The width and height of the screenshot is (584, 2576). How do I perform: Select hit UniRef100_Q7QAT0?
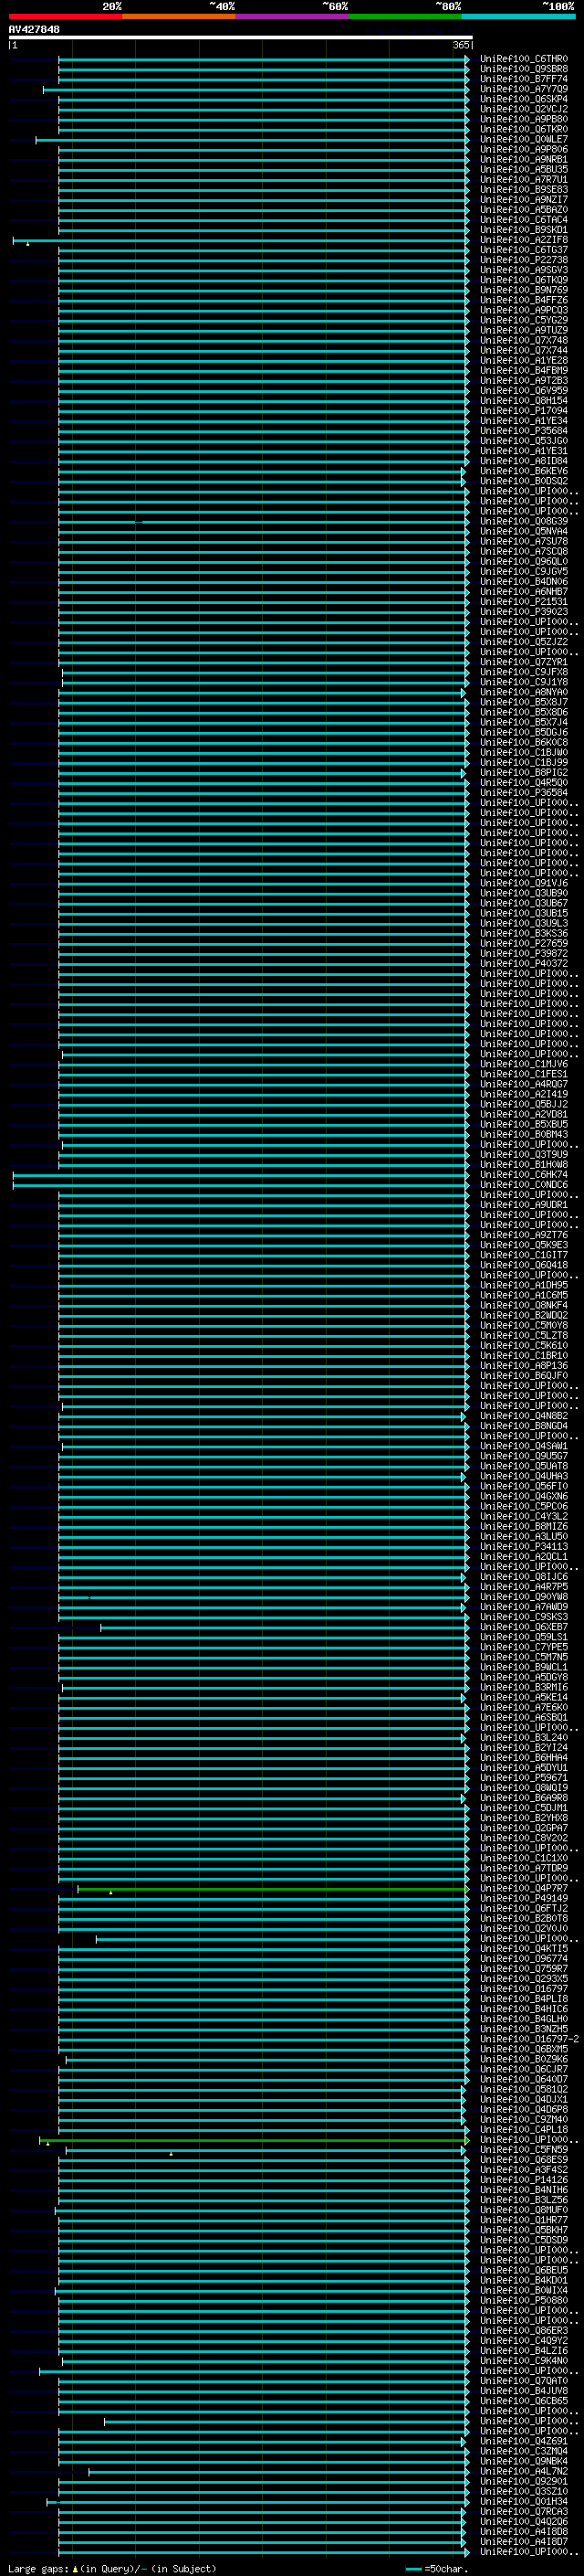click(x=524, y=2380)
